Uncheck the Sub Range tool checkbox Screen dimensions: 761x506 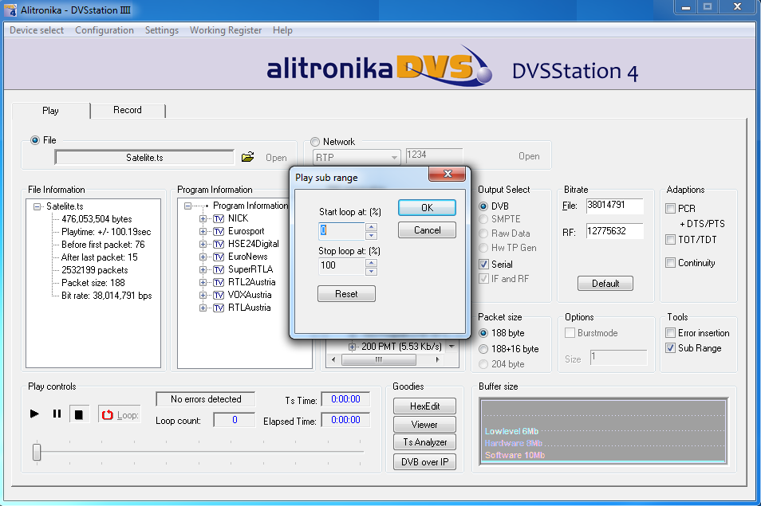pos(671,348)
